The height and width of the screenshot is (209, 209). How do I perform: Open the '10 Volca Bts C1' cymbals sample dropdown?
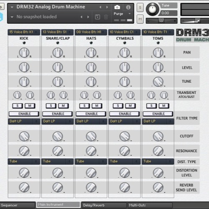(125, 32)
